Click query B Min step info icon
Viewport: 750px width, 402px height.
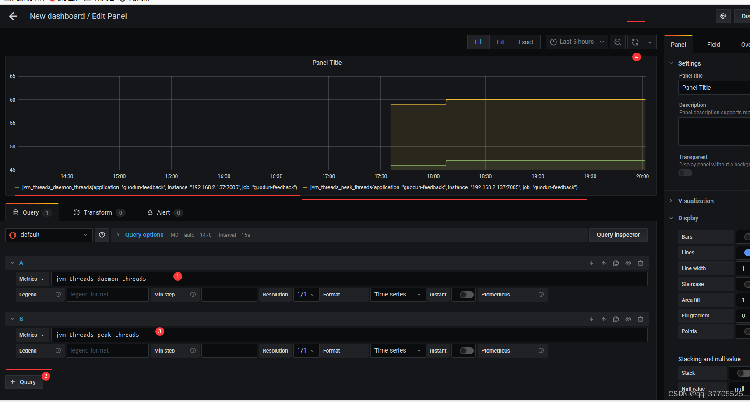pyautogui.click(x=193, y=351)
